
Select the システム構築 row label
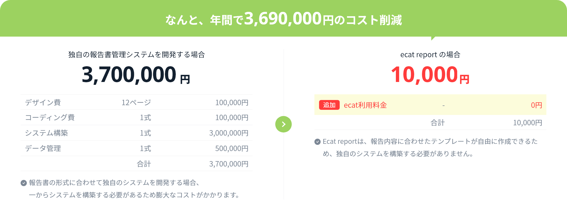[46, 133]
